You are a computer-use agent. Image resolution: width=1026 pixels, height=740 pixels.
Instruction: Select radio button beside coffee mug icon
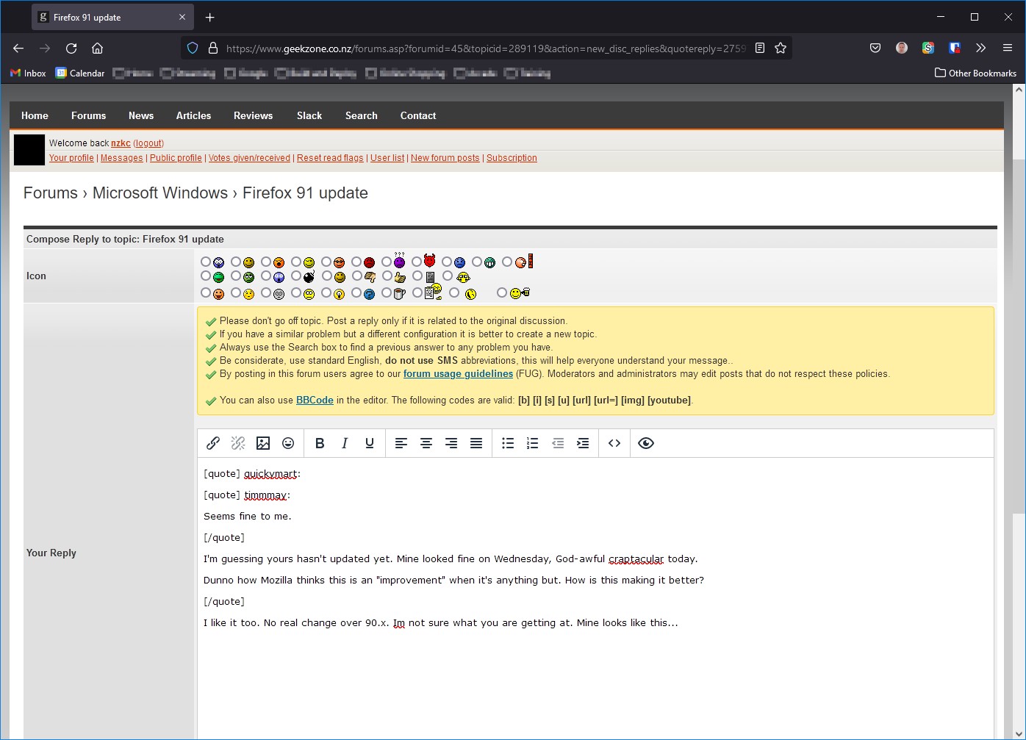387,292
